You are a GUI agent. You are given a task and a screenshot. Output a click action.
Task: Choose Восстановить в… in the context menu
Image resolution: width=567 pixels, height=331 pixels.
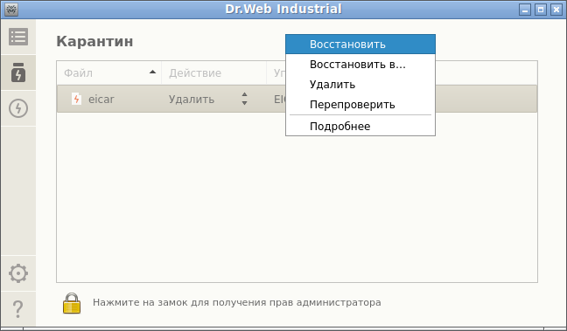point(360,65)
